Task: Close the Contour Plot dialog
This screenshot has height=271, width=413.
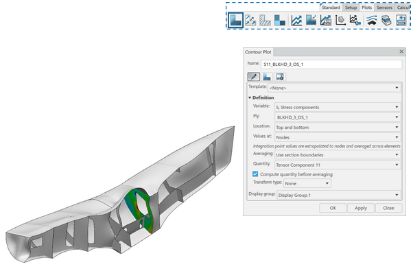Action: [401, 51]
